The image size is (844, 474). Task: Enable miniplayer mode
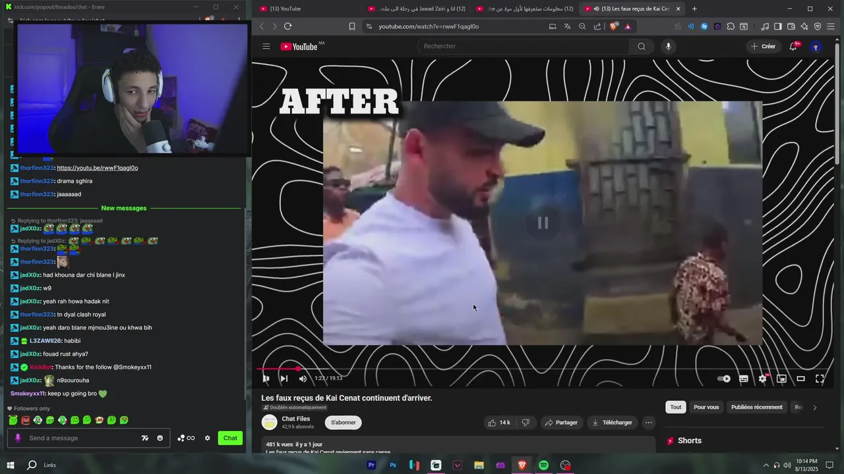coord(781,379)
